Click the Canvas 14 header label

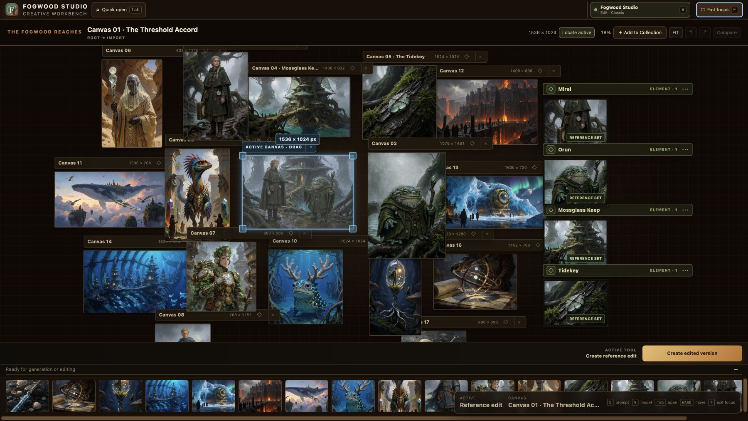pos(99,242)
